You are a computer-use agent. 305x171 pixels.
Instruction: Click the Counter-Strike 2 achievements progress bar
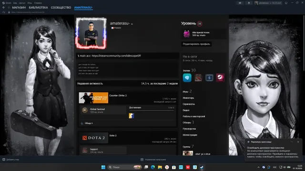tap(152, 111)
